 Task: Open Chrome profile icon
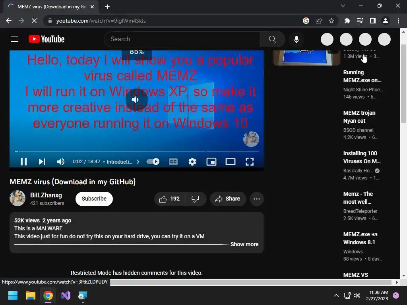point(386,21)
